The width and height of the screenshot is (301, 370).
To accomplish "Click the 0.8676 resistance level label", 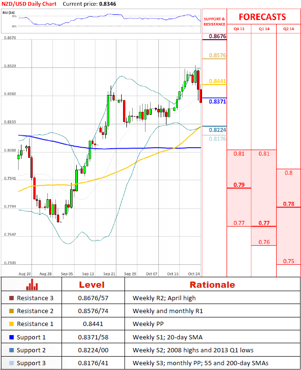I will point(218,36).
